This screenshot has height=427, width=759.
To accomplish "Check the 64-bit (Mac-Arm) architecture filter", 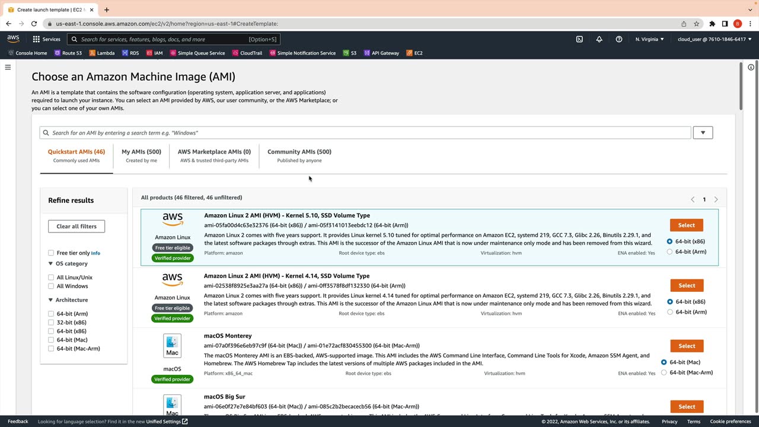I will point(51,349).
